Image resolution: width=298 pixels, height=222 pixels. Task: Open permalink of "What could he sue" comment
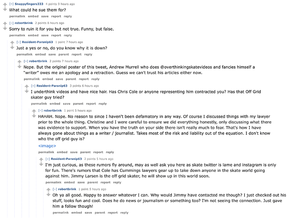click(17, 16)
